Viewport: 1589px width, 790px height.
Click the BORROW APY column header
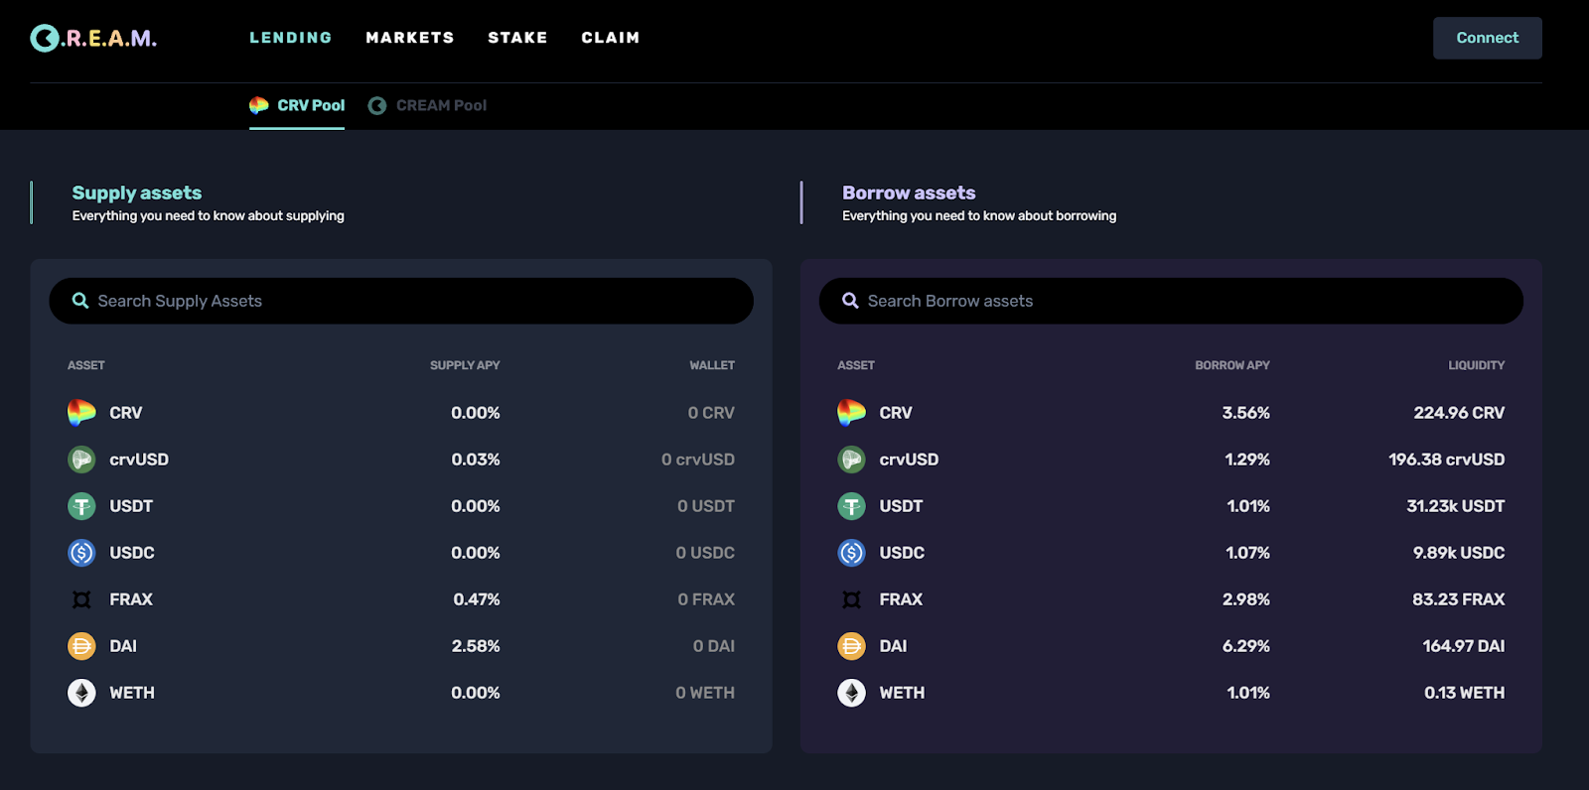[x=1232, y=365]
